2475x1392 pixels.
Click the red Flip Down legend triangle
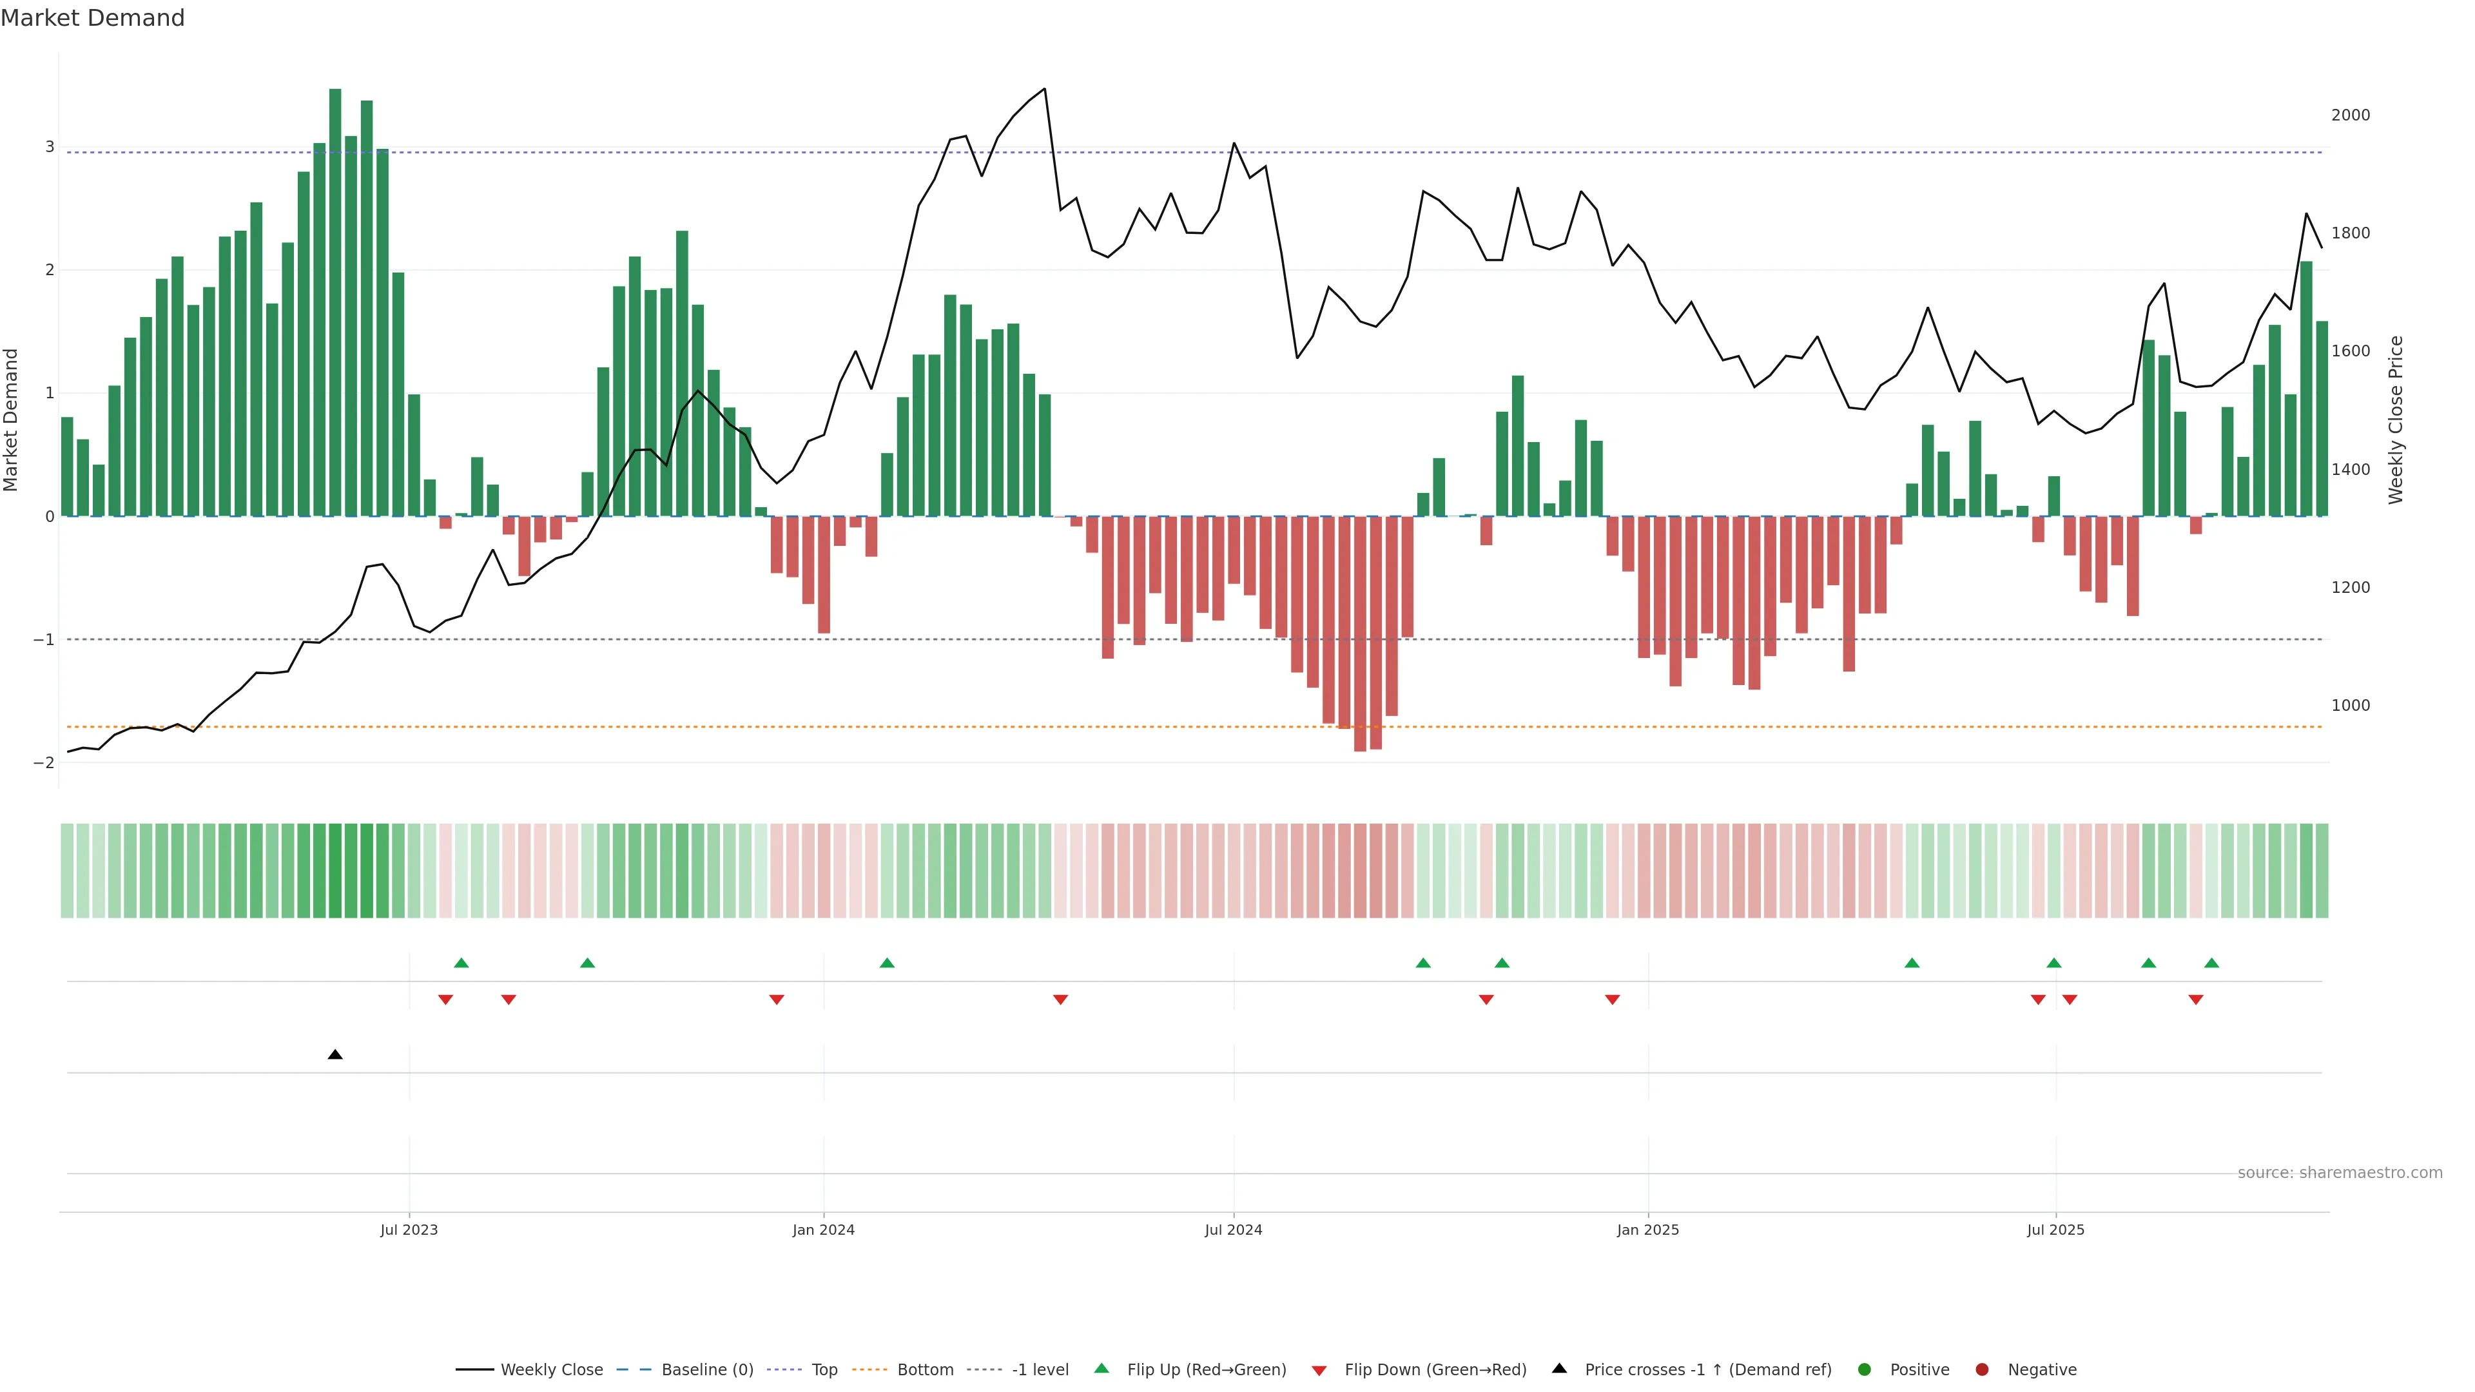pos(1318,1370)
